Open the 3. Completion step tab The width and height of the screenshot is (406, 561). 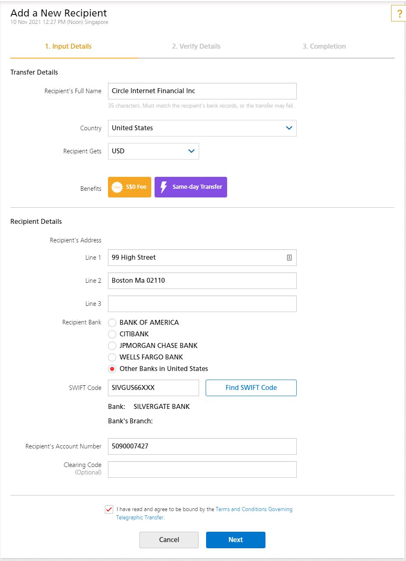[324, 47]
